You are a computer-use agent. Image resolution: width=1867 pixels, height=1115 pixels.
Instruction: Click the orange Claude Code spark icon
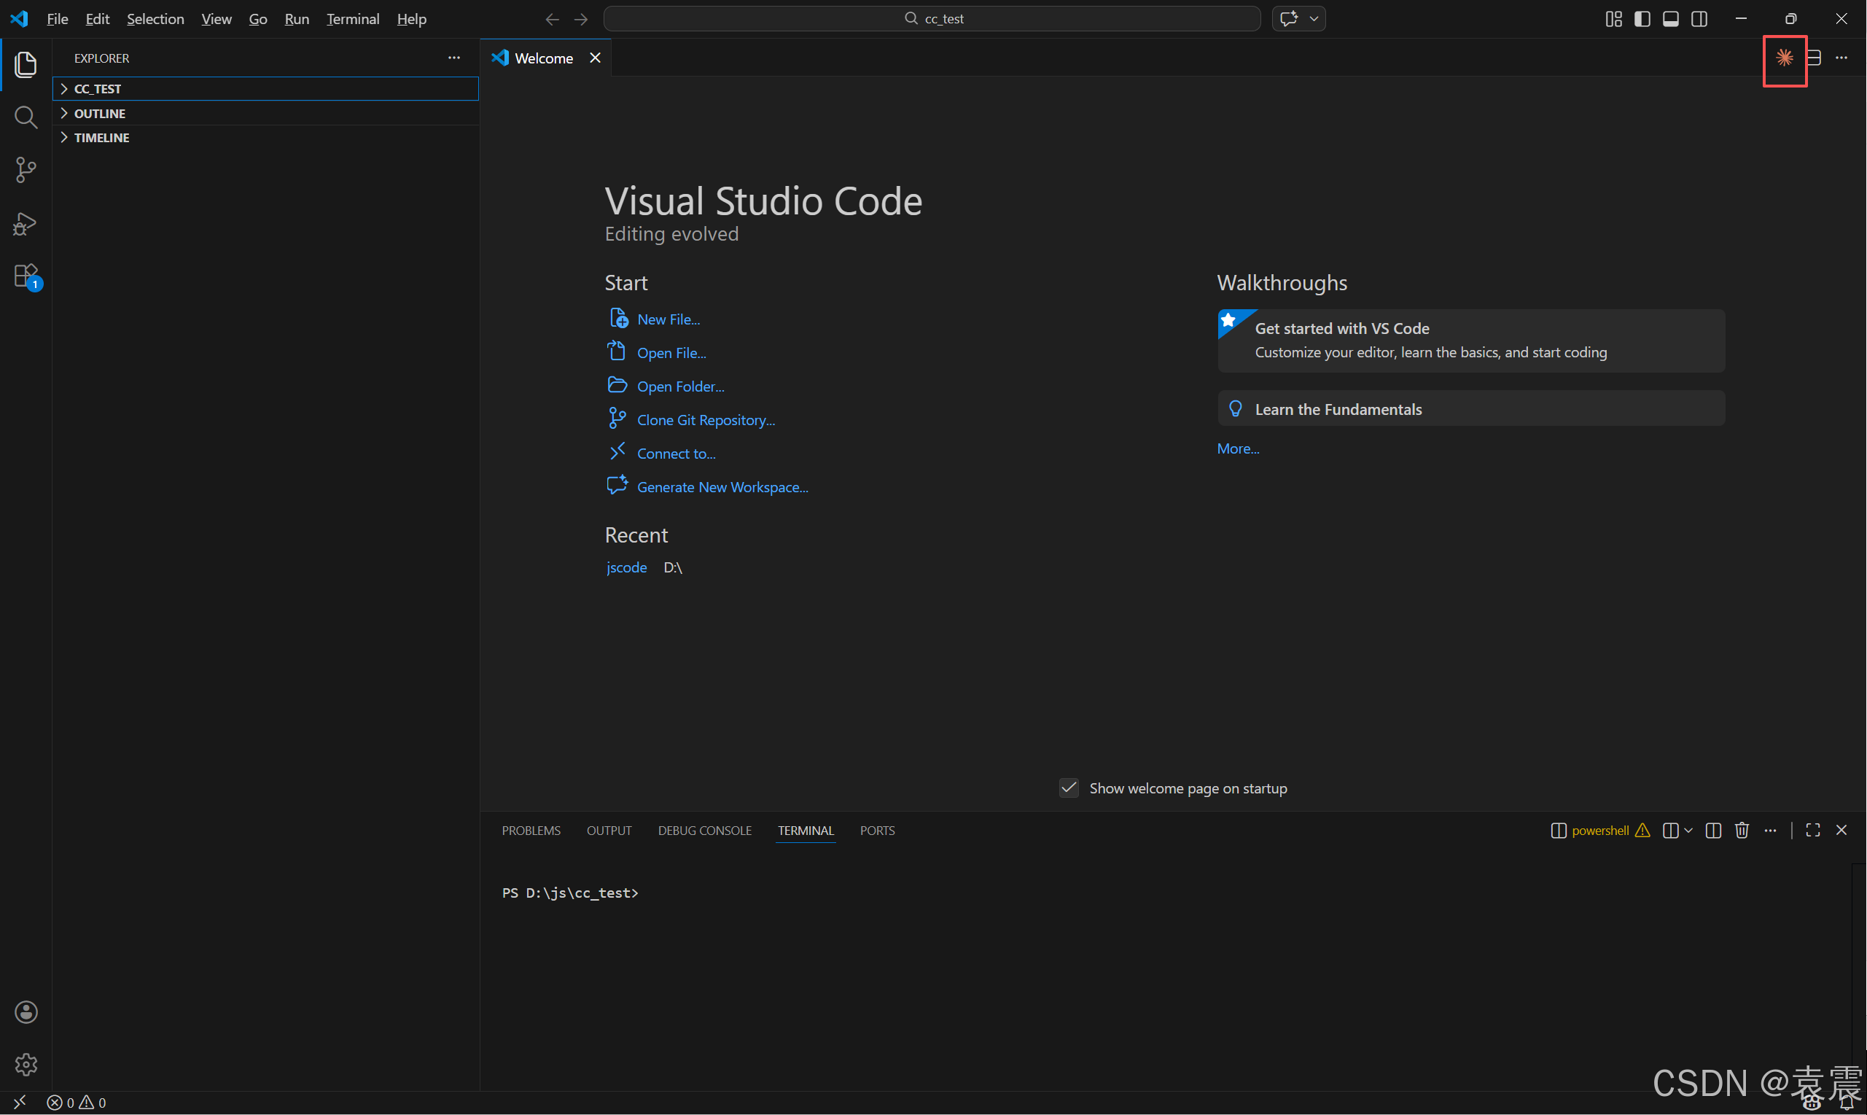(x=1785, y=58)
